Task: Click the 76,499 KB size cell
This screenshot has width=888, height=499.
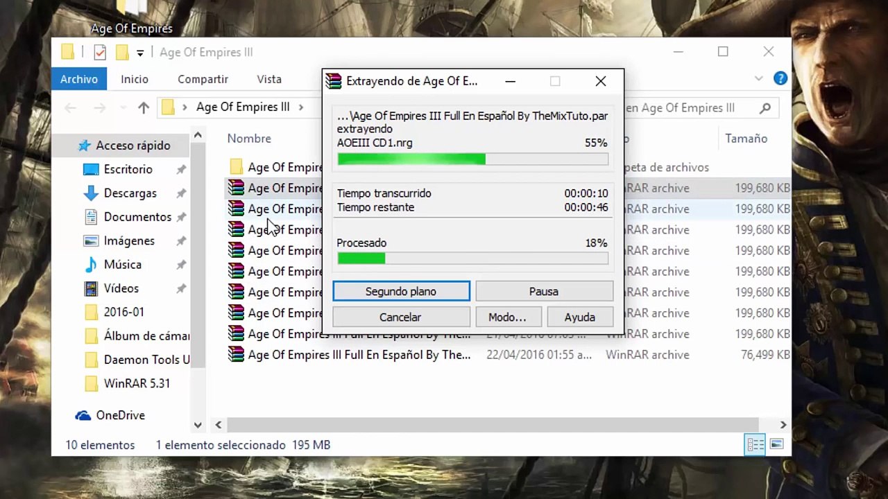Action: click(x=765, y=355)
